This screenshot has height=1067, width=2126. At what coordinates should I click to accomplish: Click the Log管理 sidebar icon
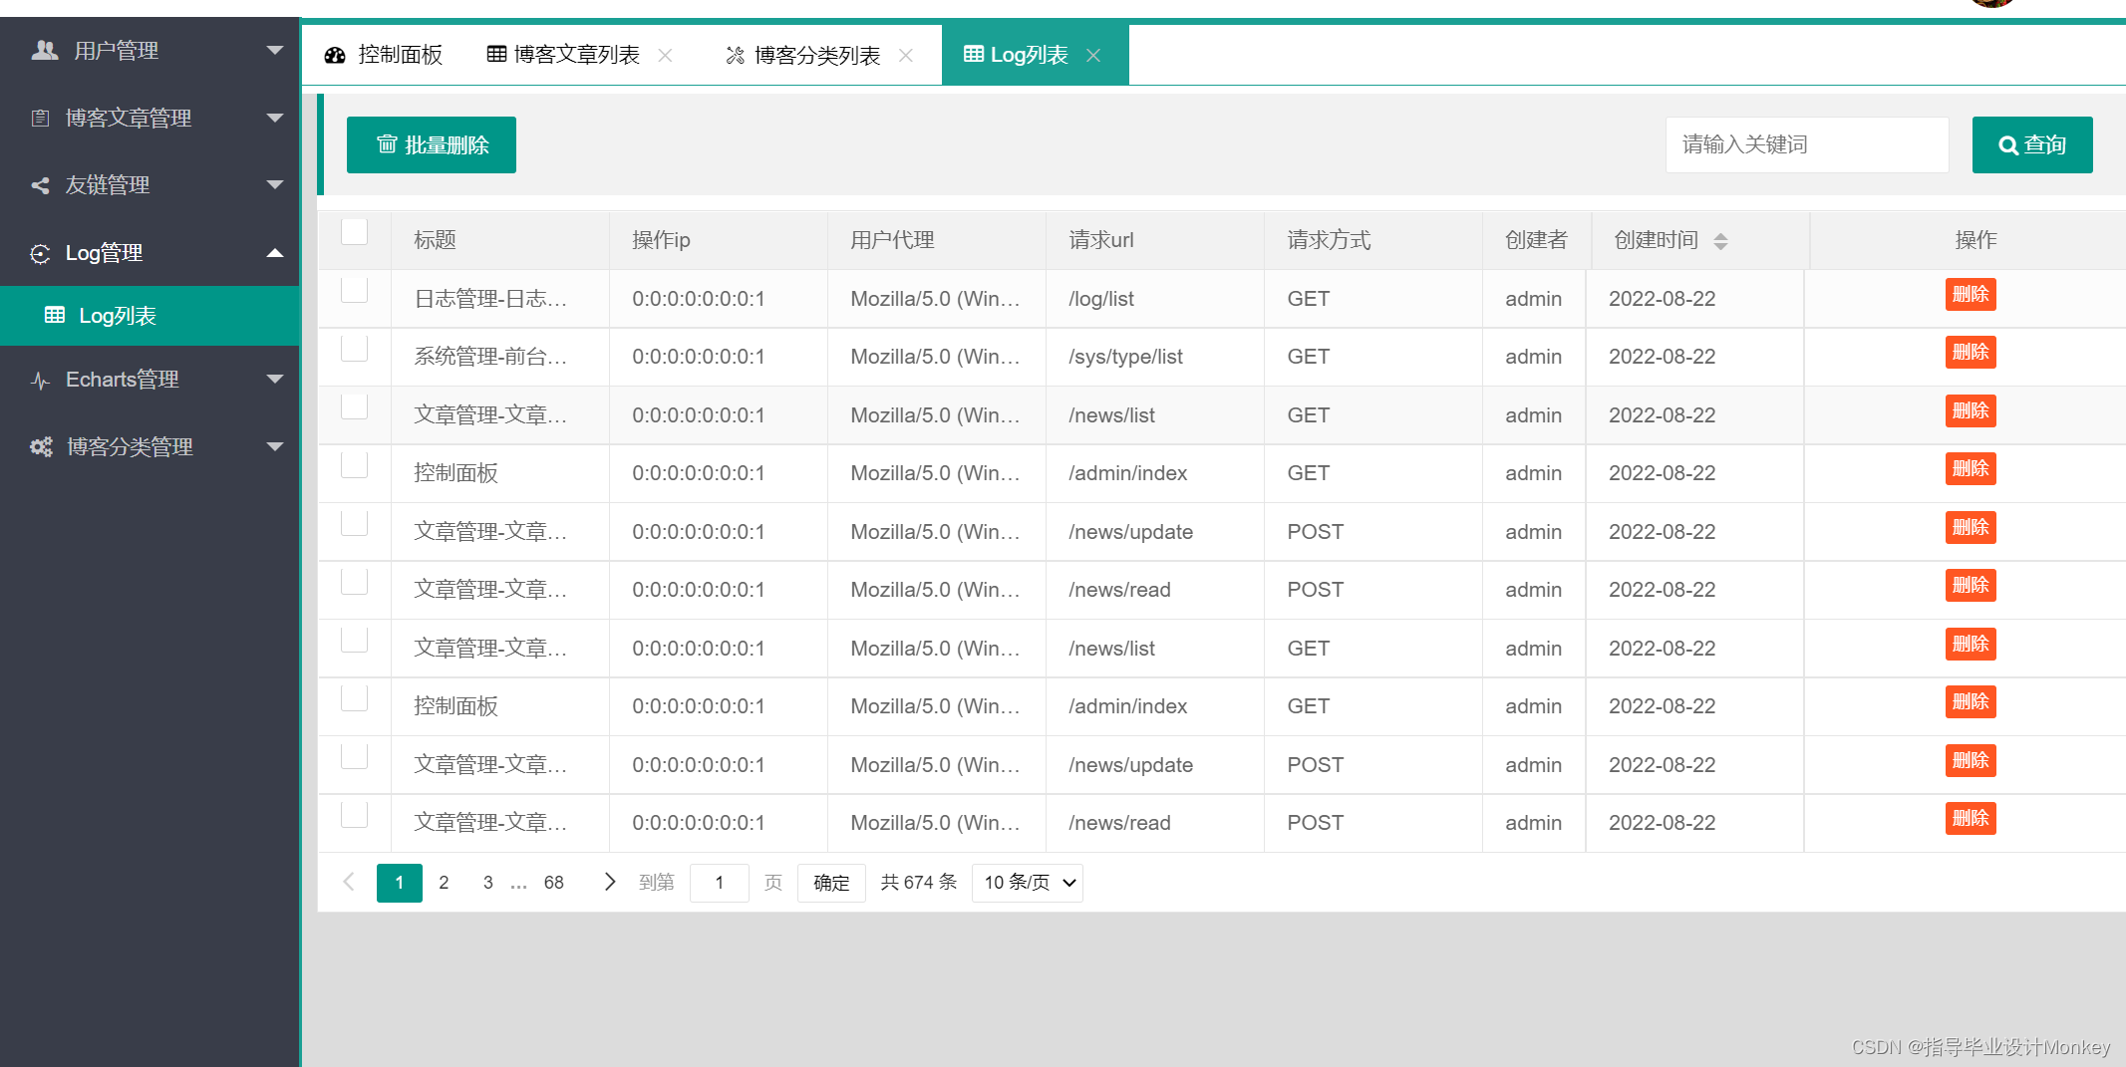[41, 254]
